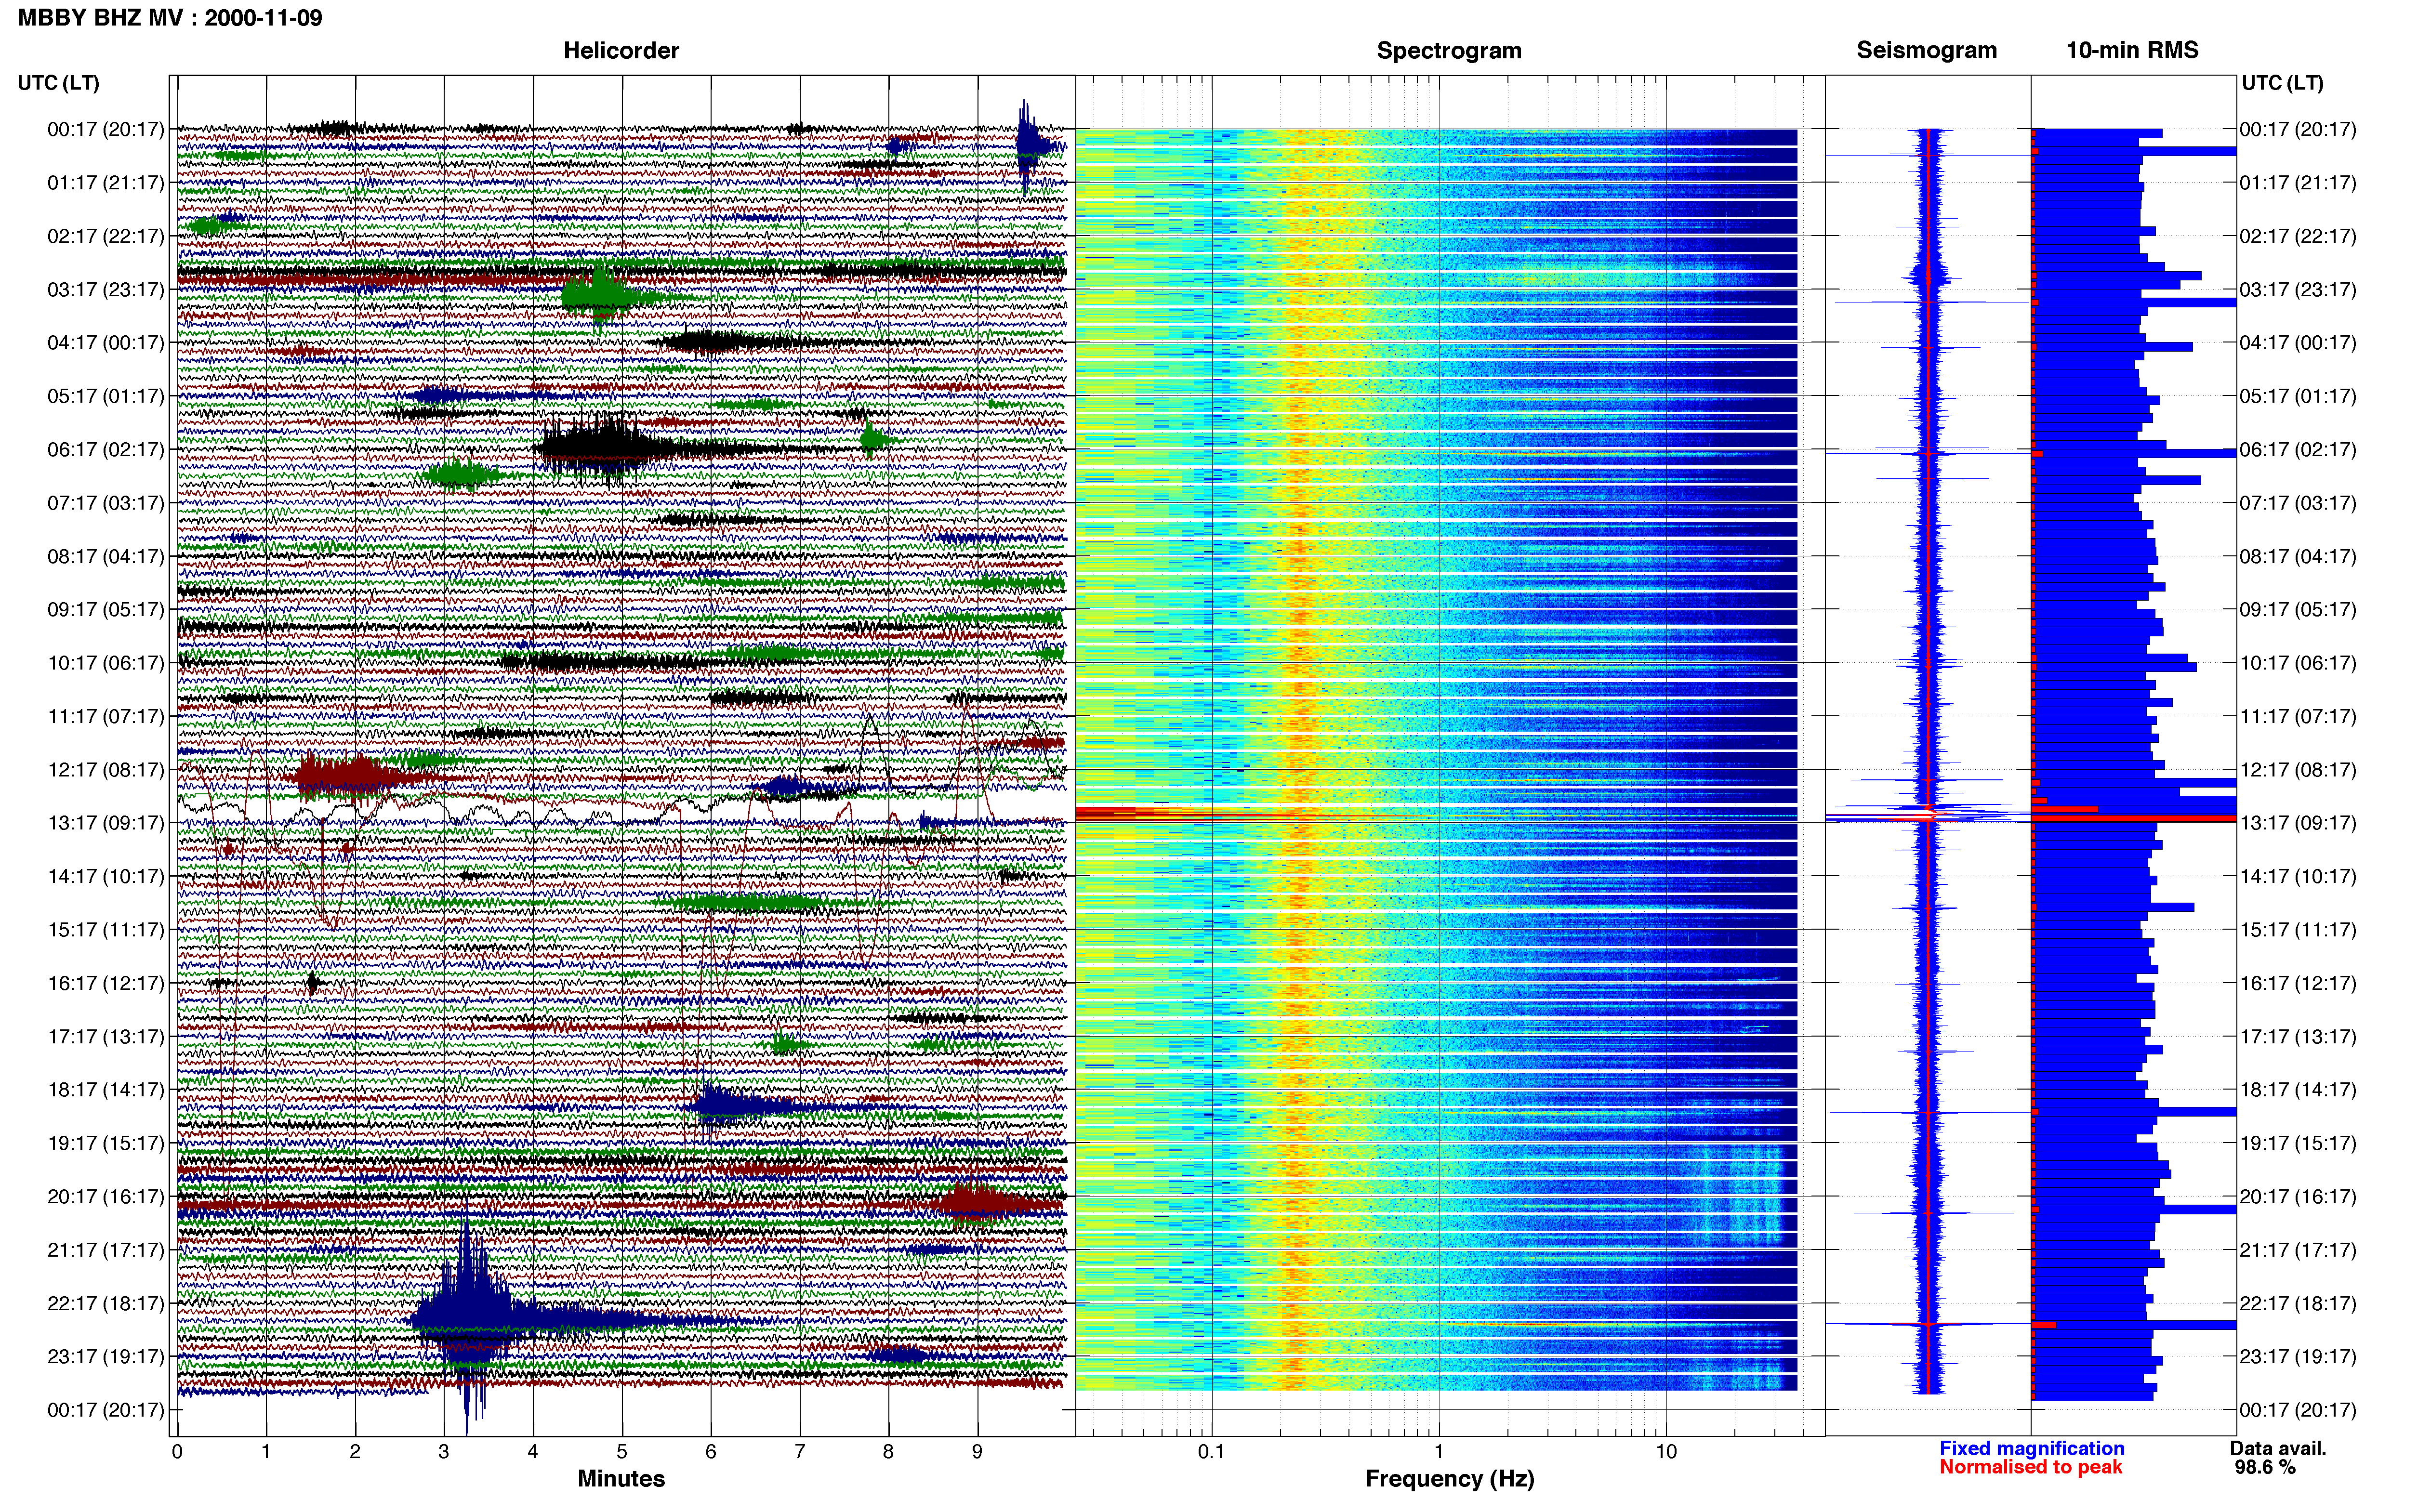Viewport: 2418px width, 1512px height.
Task: Click the left '16:17 (12:17)' time label
Action: [106, 983]
